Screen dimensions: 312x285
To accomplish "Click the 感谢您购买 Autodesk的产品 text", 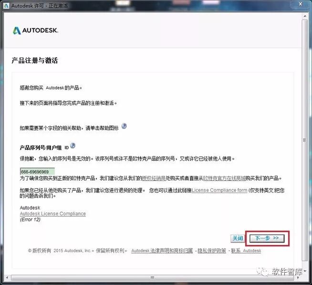I will point(51,88).
